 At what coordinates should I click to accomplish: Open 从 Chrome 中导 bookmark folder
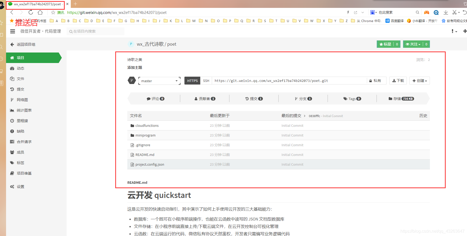366,21
